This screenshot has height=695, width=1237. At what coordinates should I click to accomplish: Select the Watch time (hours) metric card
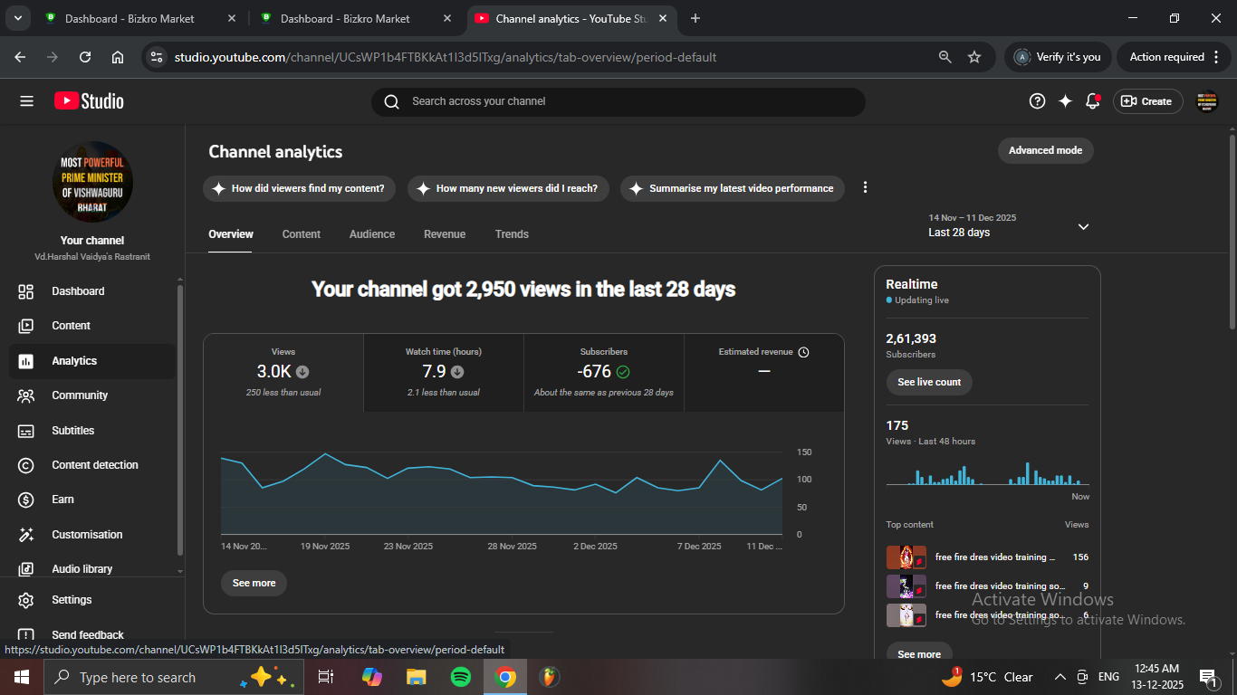pos(444,373)
